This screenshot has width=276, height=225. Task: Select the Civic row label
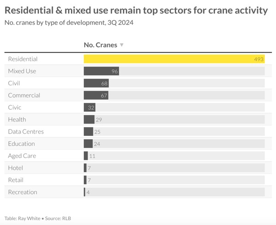coord(15,107)
